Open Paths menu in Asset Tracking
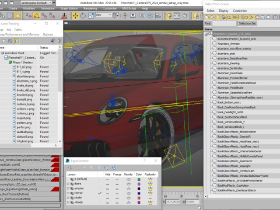 coord(18,30)
